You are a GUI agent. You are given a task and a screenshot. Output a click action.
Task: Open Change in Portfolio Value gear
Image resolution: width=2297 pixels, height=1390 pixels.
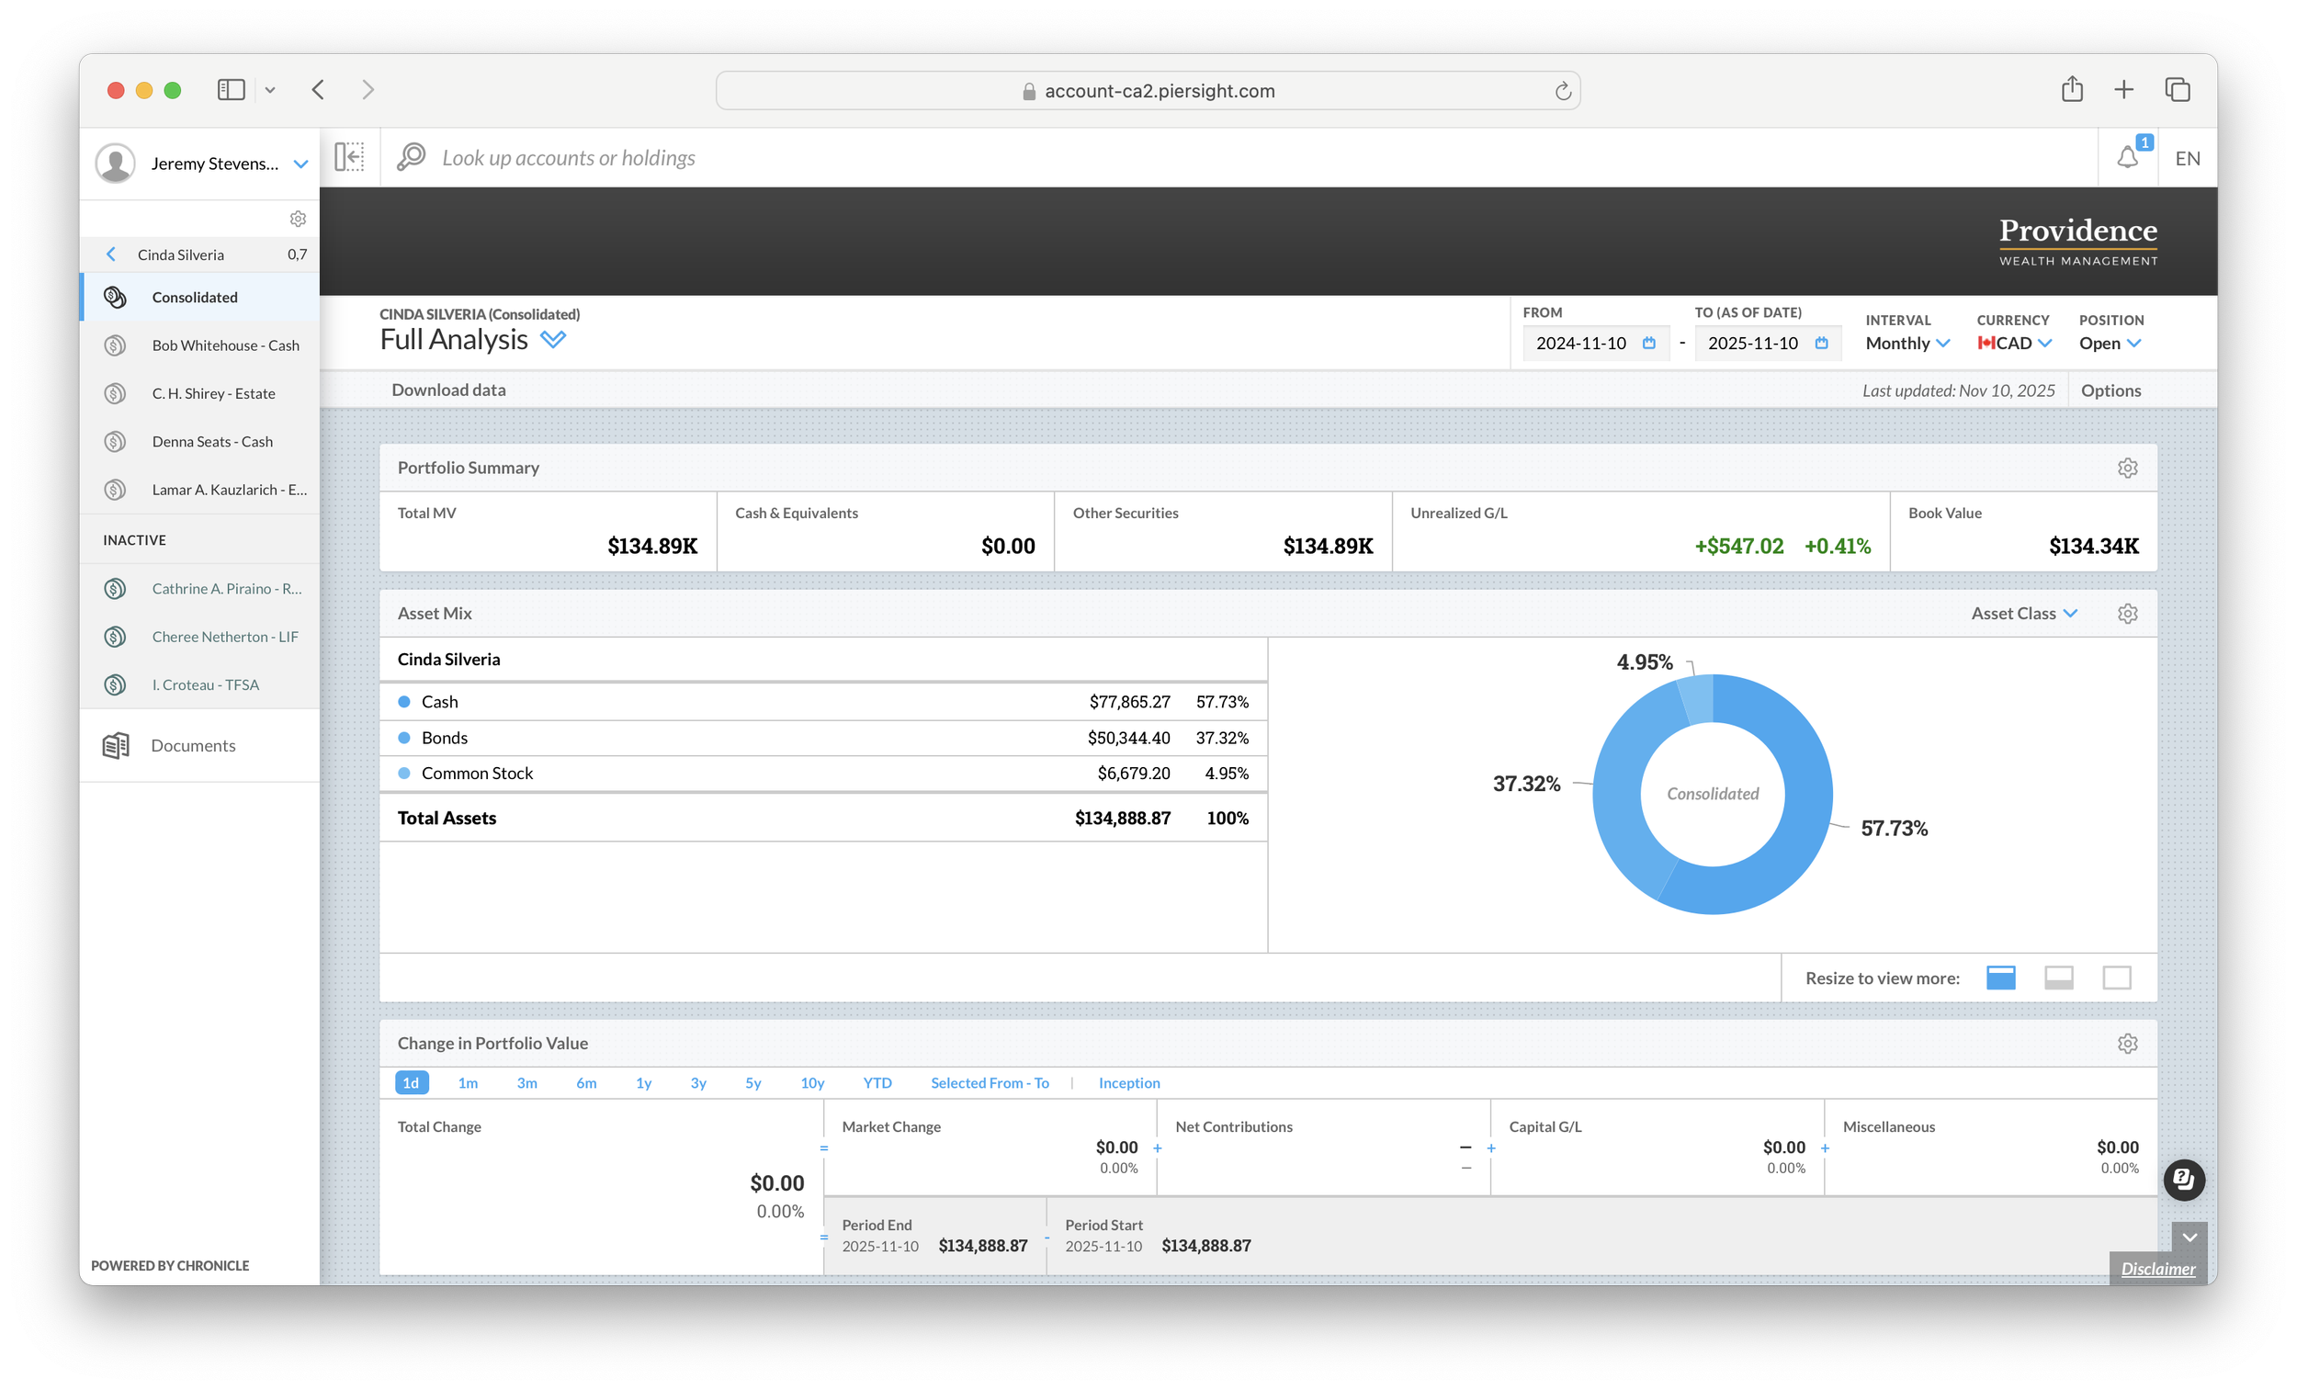[2126, 1044]
